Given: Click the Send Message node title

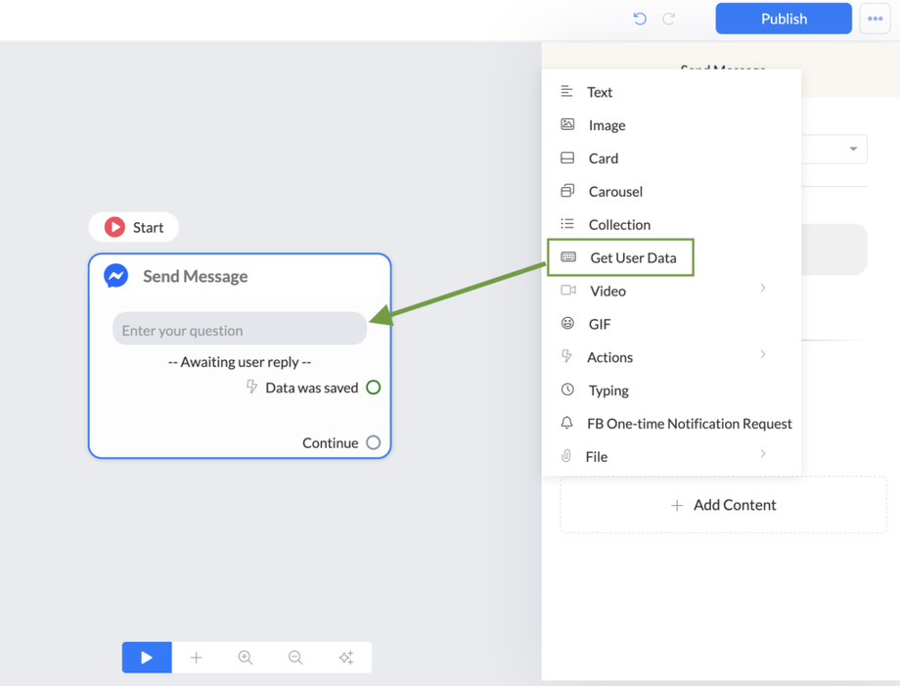Looking at the screenshot, I should pos(195,276).
